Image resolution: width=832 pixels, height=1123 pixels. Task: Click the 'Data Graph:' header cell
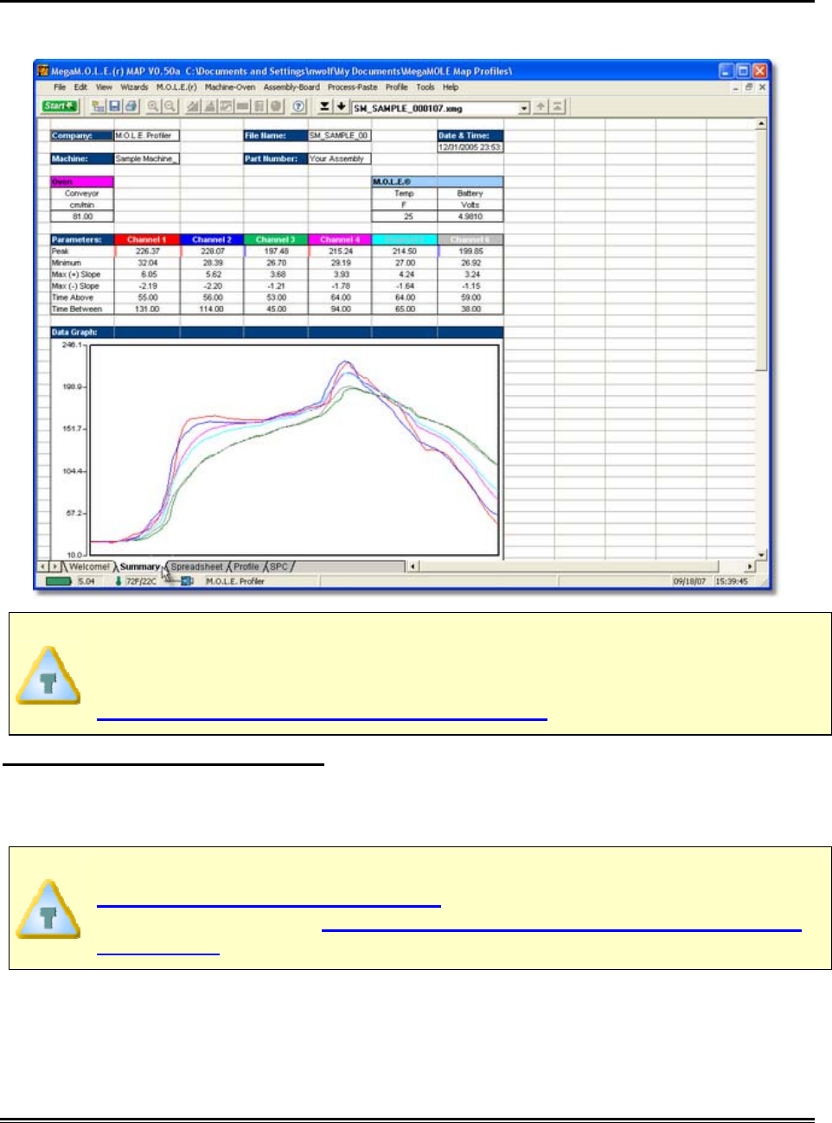click(82, 332)
